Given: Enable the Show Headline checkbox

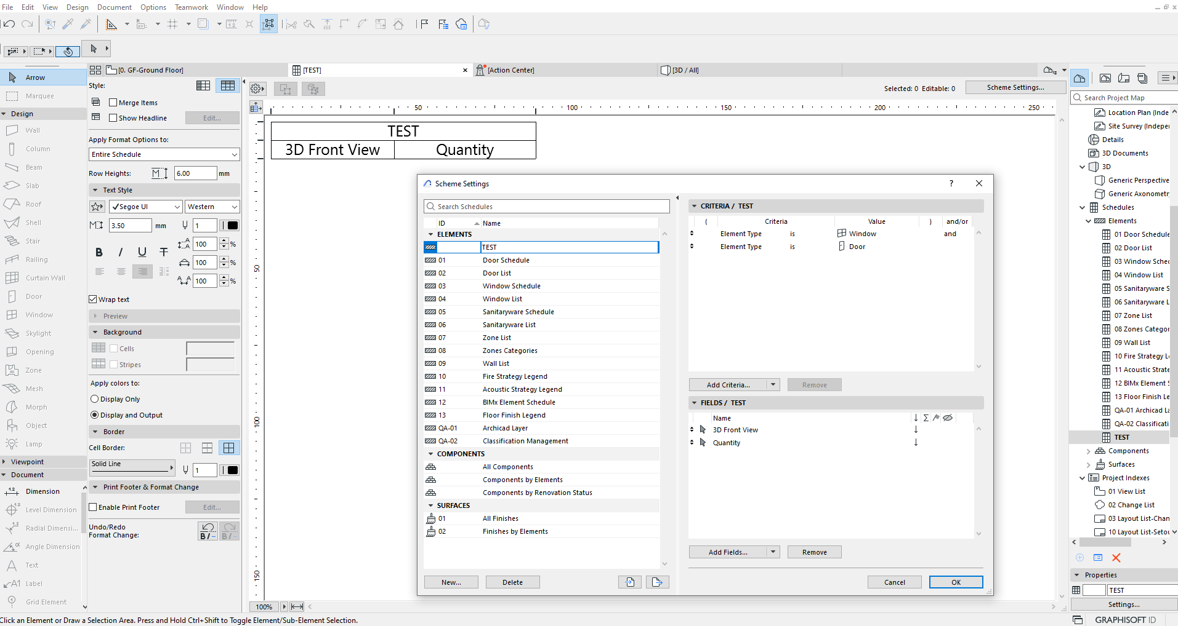Looking at the screenshot, I should pos(113,118).
